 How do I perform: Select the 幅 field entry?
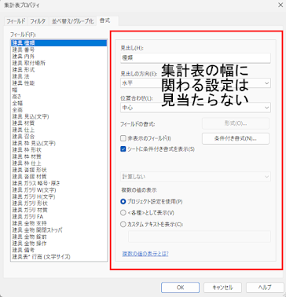click(x=59, y=90)
